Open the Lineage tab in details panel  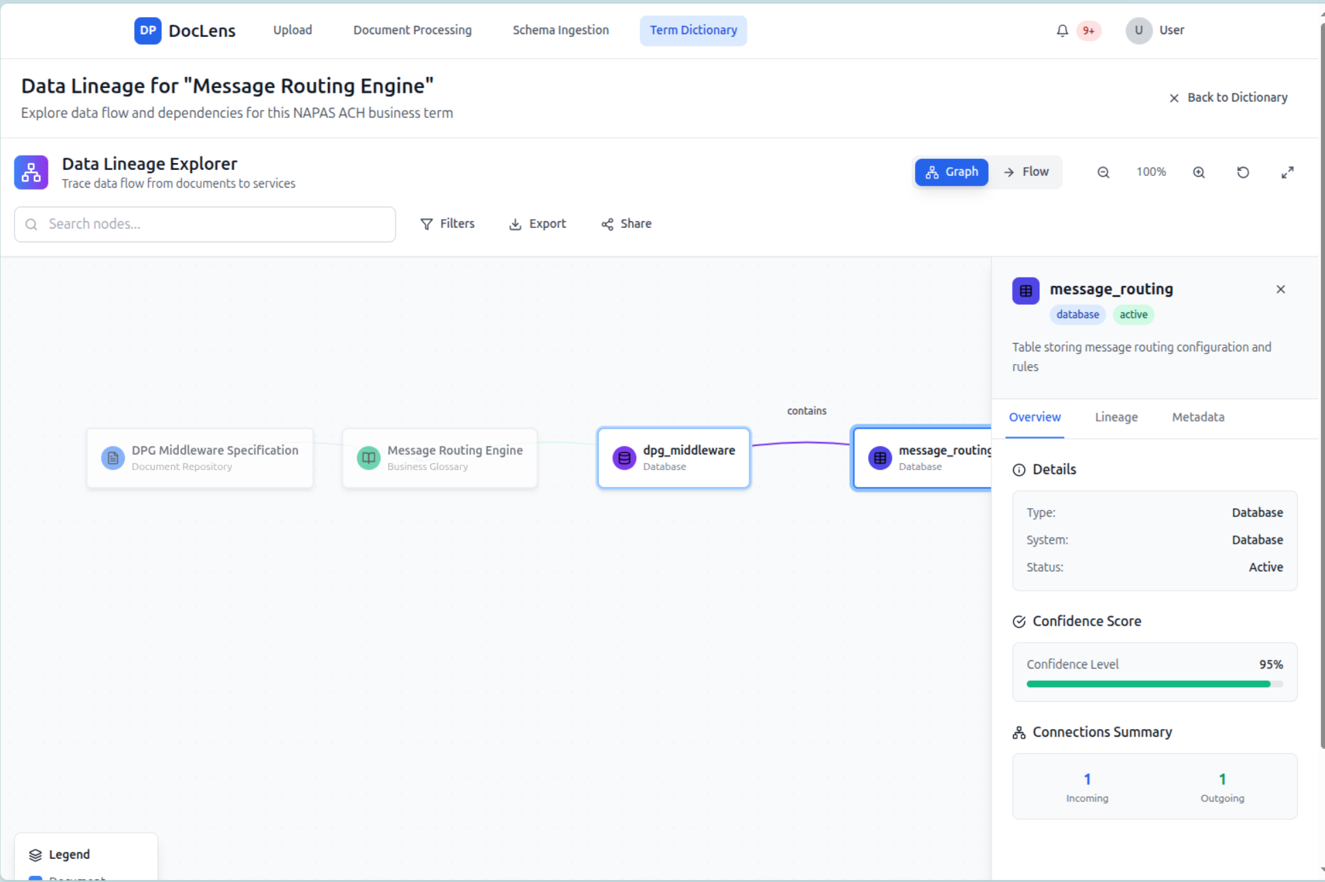1116,417
